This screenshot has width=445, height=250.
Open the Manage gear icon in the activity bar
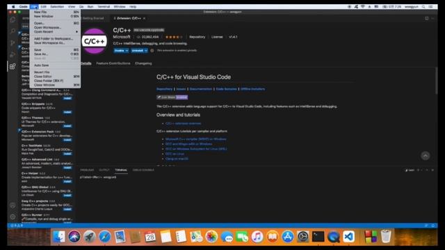pos(13,217)
